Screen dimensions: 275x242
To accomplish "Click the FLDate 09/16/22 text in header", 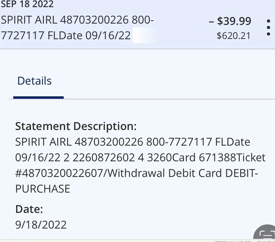I will pyautogui.click(x=89, y=36).
